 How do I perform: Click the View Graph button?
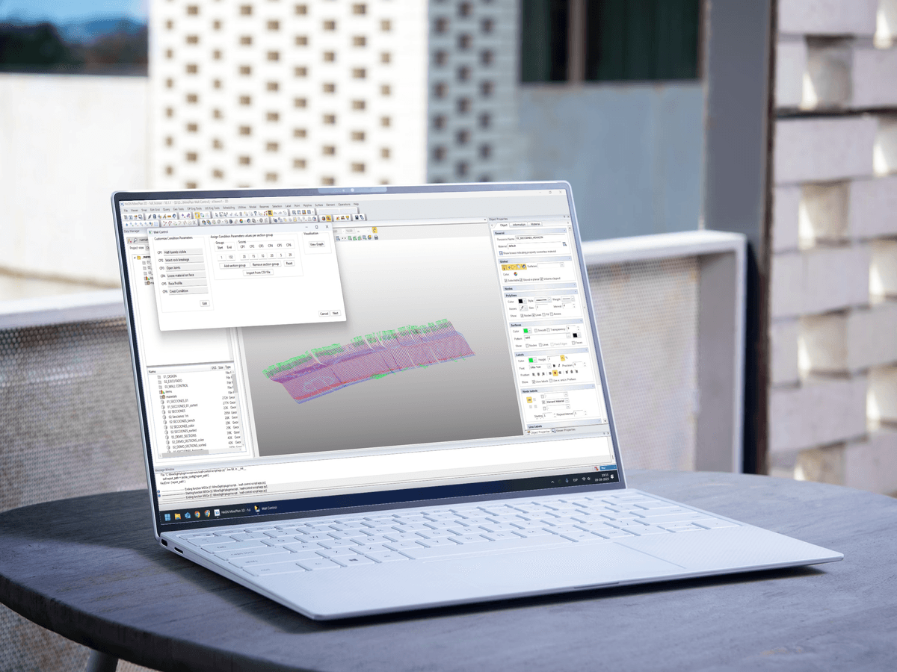coord(316,244)
